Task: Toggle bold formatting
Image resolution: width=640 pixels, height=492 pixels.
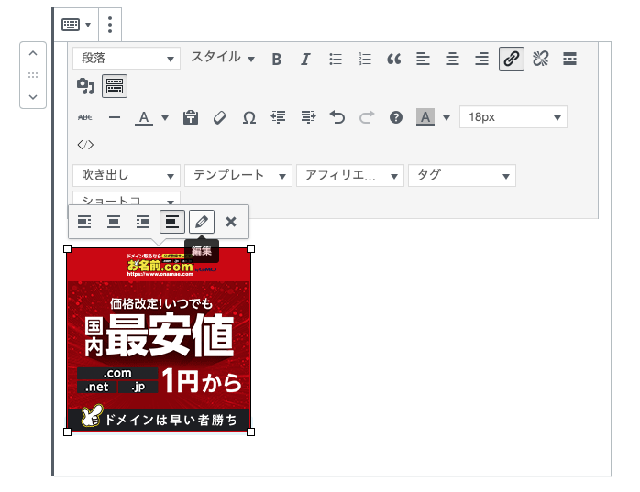Action: point(276,60)
